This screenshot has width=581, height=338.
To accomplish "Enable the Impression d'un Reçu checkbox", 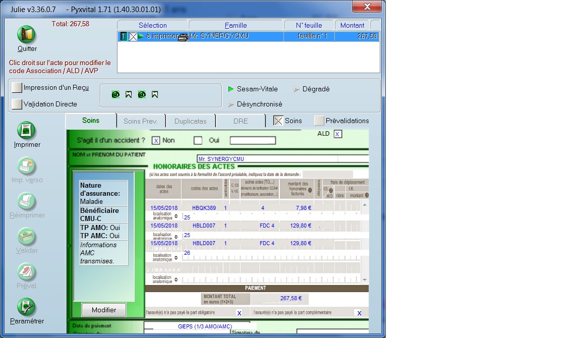I will (x=17, y=88).
